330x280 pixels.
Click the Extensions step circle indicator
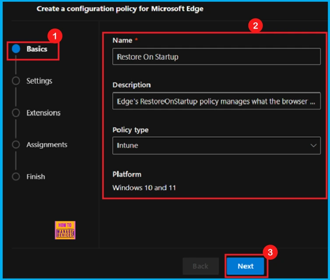[16, 113]
